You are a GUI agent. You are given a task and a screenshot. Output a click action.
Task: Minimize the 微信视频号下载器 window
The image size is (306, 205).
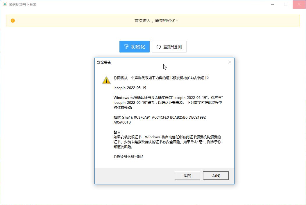273,4
